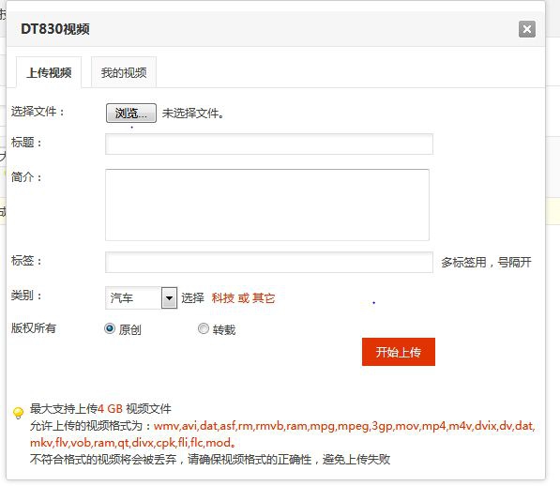Click the 4 GB size limit text
This screenshot has height=486, width=560.
click(110, 408)
